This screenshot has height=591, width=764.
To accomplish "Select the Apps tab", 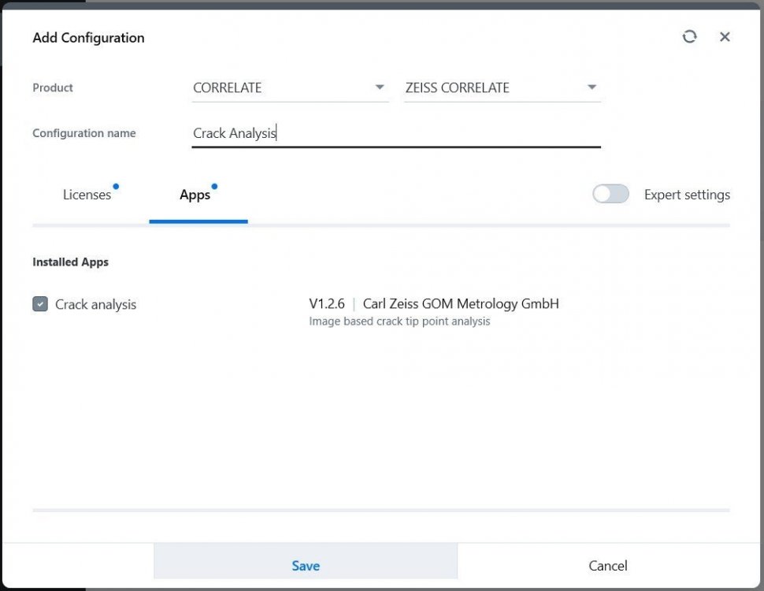I will tap(195, 195).
